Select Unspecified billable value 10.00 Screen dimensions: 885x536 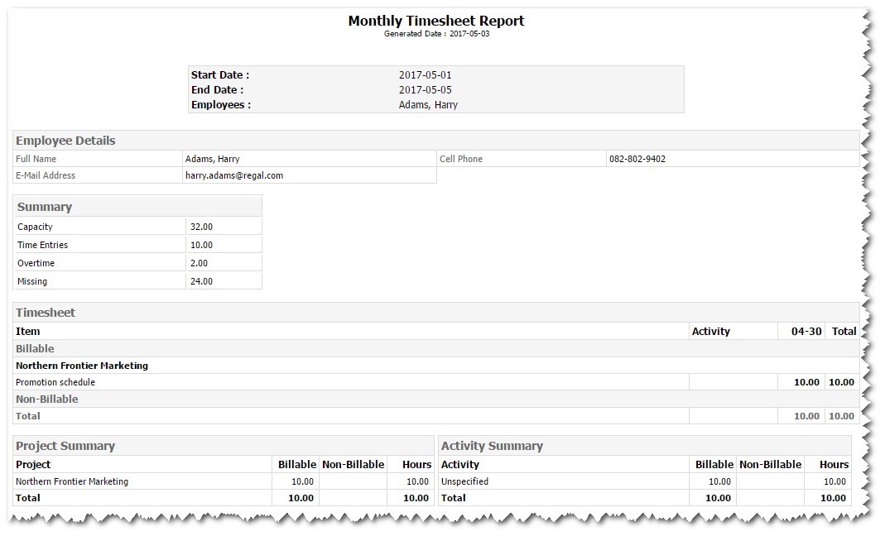click(x=719, y=482)
